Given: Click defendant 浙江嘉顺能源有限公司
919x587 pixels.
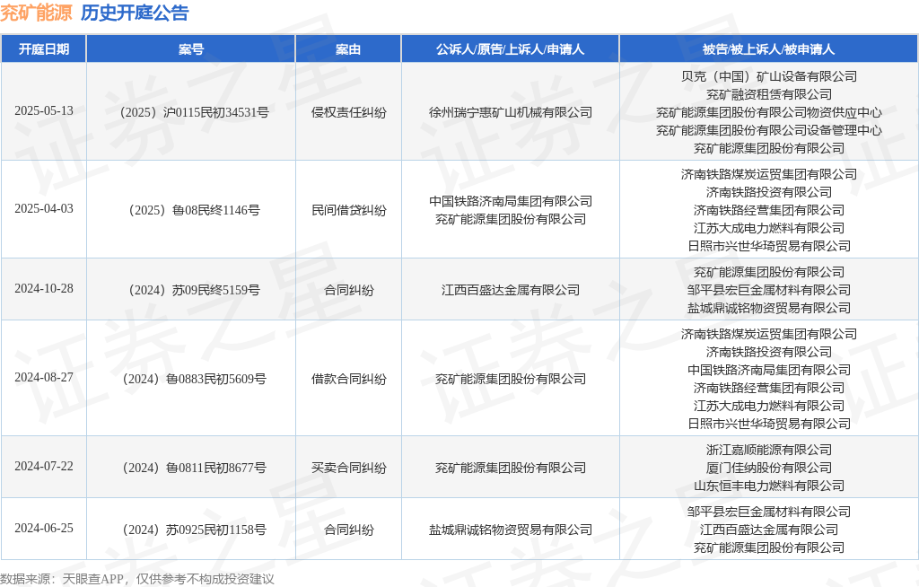Looking at the screenshot, I should click(769, 450).
